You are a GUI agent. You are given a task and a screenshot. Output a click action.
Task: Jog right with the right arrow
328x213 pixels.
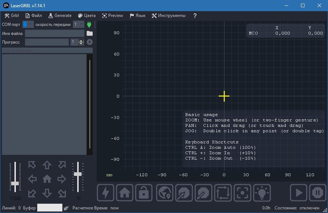(x=62, y=179)
